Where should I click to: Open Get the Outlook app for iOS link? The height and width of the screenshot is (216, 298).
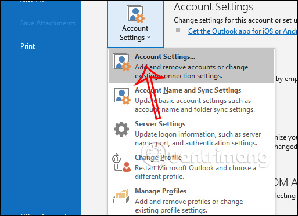(243, 31)
